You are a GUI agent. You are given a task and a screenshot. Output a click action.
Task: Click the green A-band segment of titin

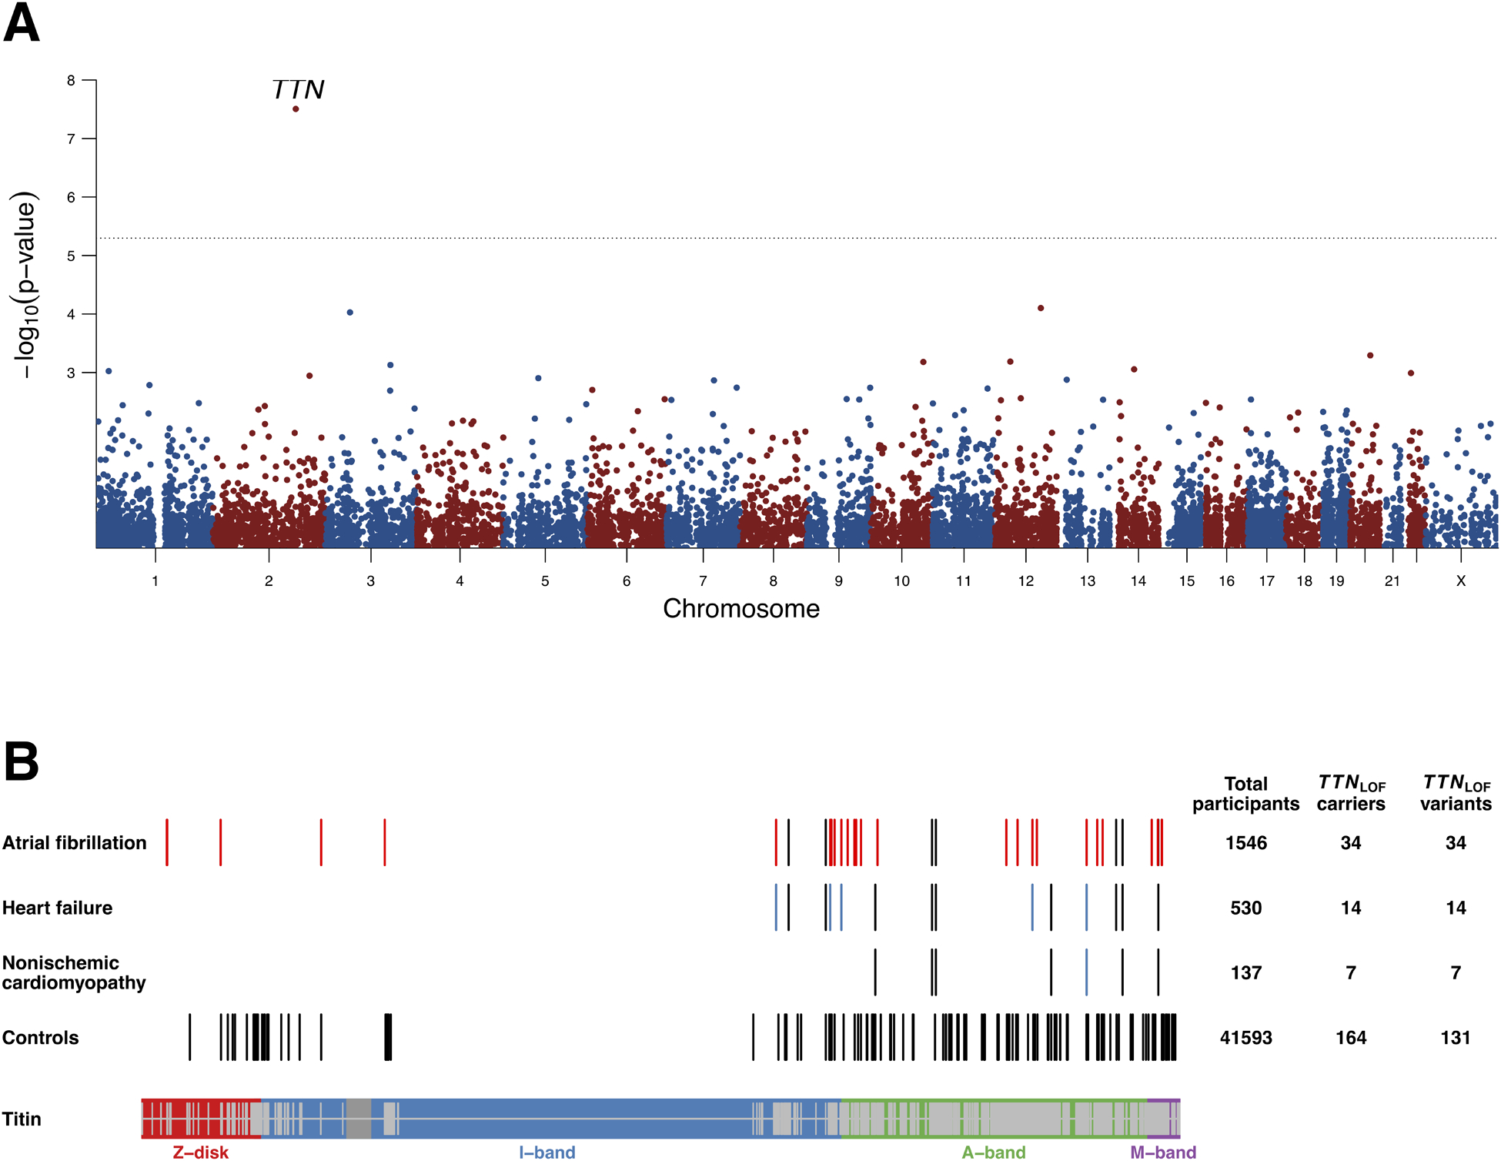click(x=994, y=1119)
